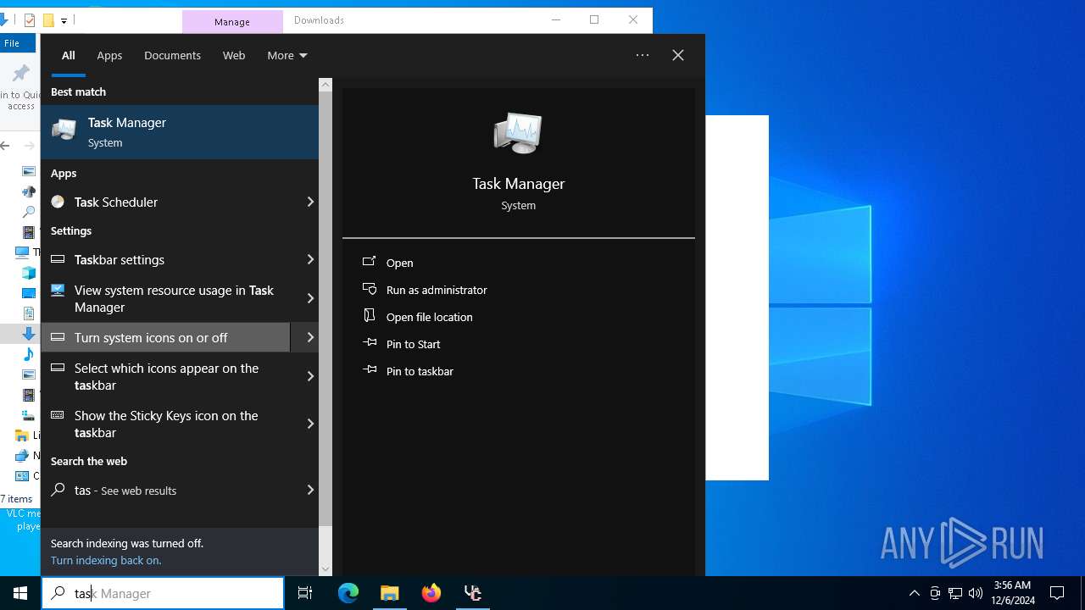This screenshot has height=610, width=1085.
Task: Expand Select which icons appear arrow
Action: click(310, 376)
